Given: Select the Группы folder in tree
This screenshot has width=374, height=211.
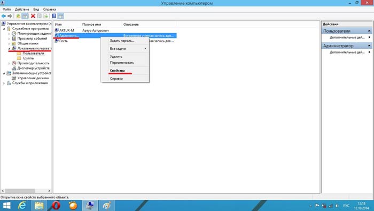Looking at the screenshot, I should pyautogui.click(x=28, y=58).
